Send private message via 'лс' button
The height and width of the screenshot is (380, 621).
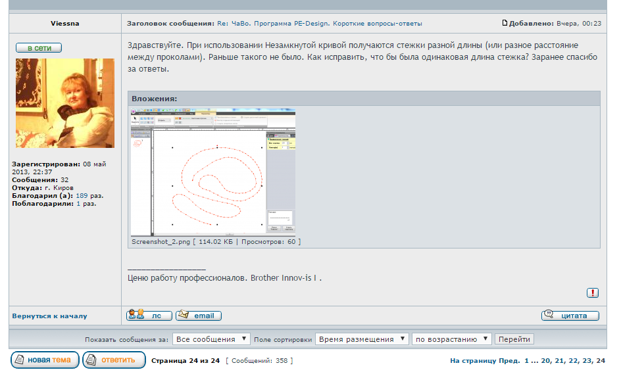click(x=149, y=316)
